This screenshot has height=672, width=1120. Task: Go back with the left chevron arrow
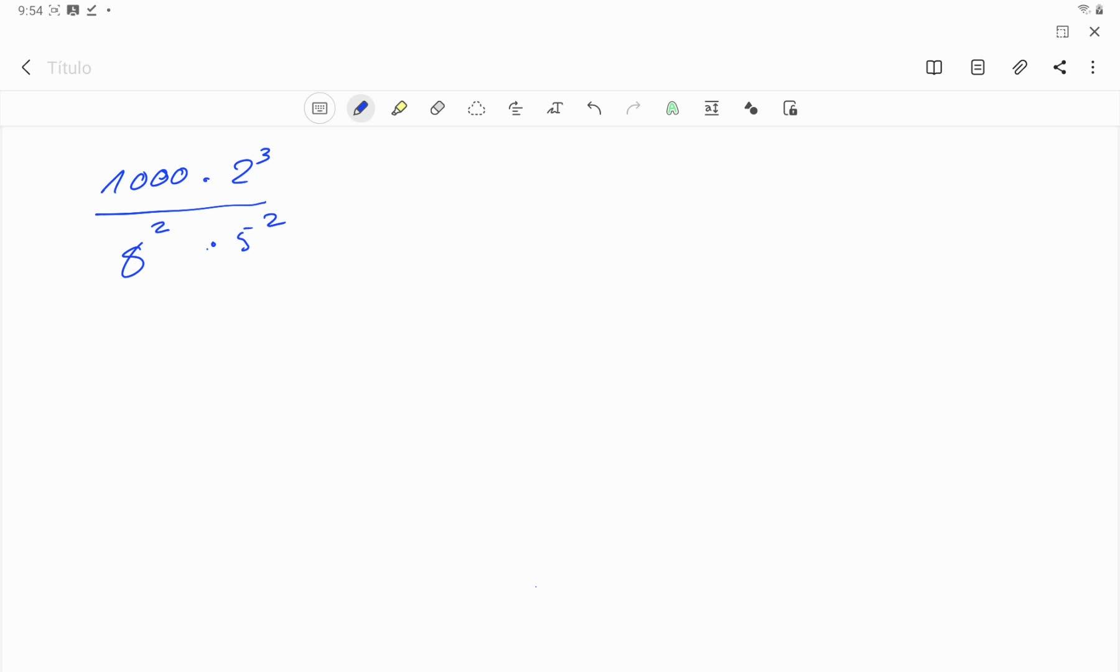(x=26, y=67)
